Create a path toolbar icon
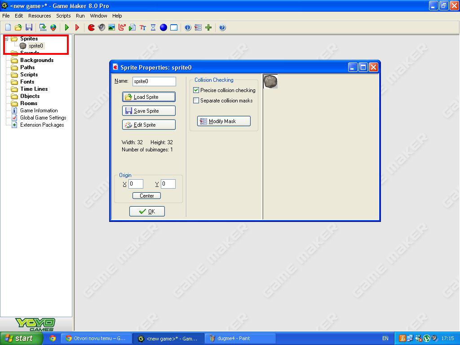 pos(122,27)
